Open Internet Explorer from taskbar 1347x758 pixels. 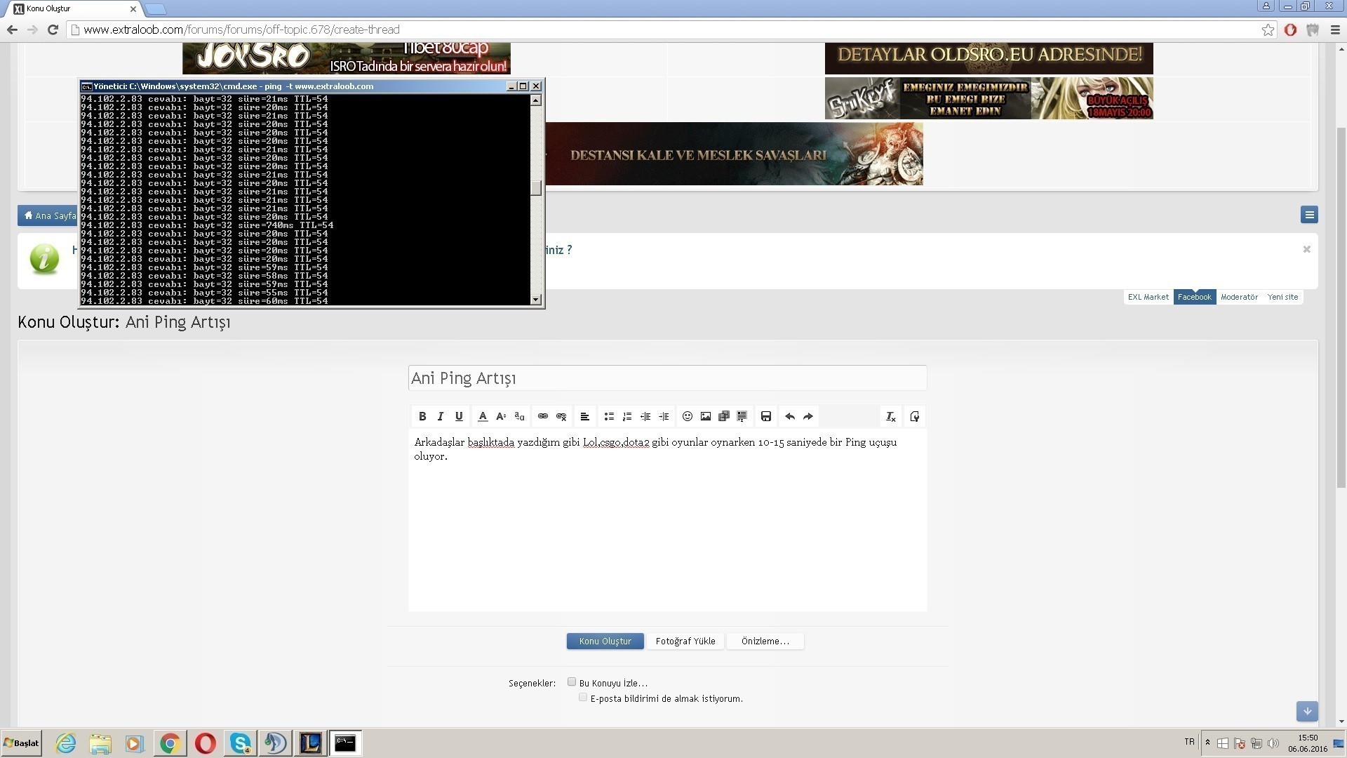[x=66, y=743]
